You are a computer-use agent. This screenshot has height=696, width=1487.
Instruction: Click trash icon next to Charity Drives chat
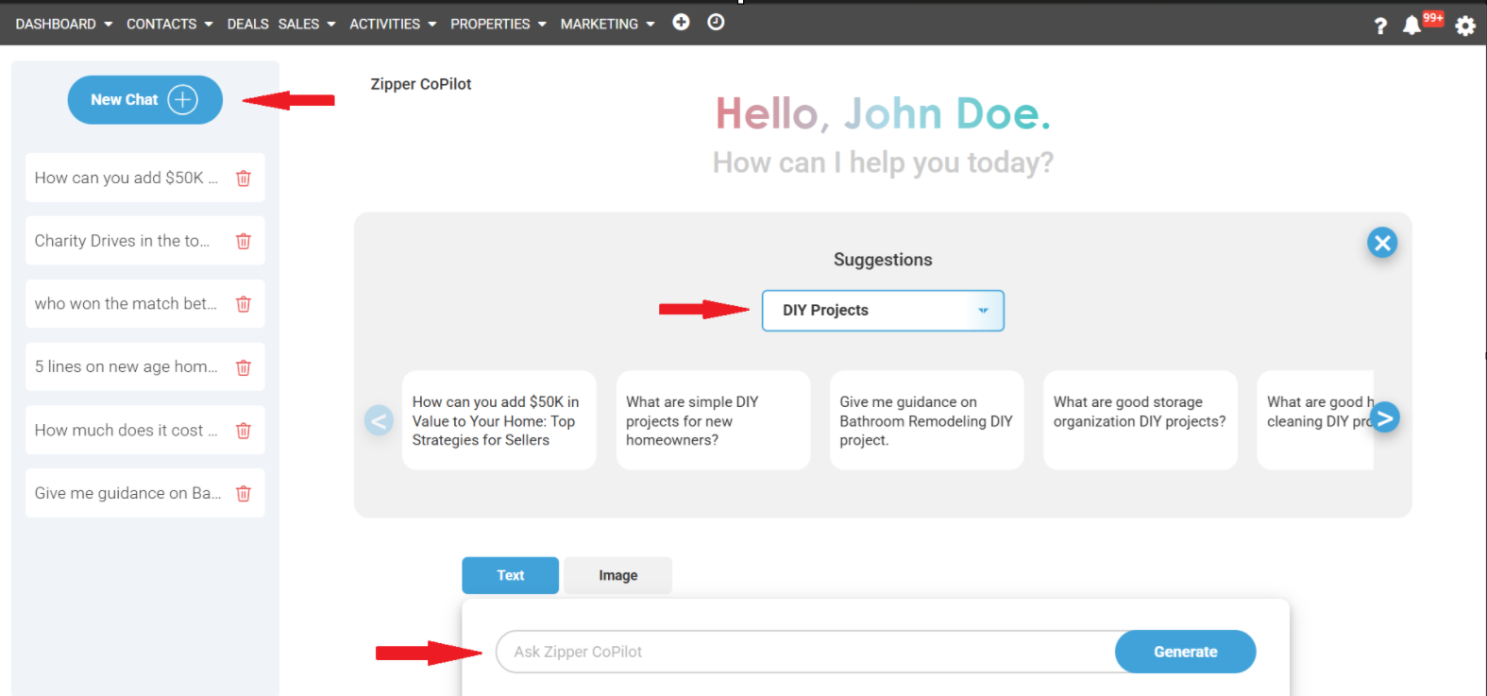click(x=243, y=241)
